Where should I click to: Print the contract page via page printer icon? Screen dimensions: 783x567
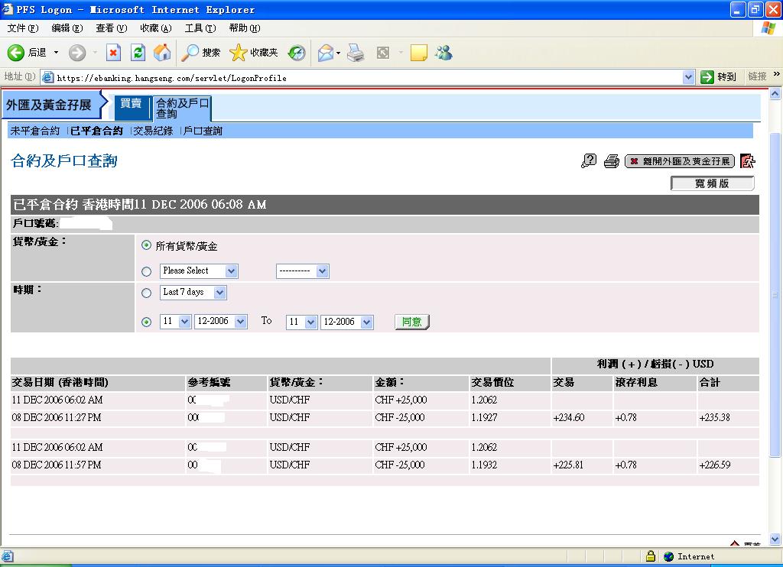(611, 161)
